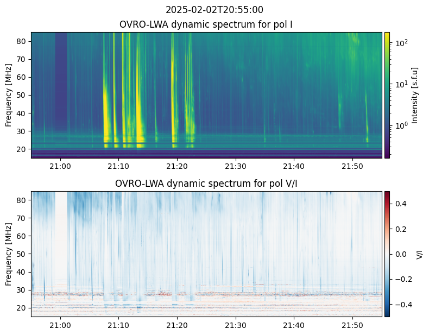Click the V/I red-blue colorbar
The width and height of the screenshot is (429, 335).
coord(387,254)
